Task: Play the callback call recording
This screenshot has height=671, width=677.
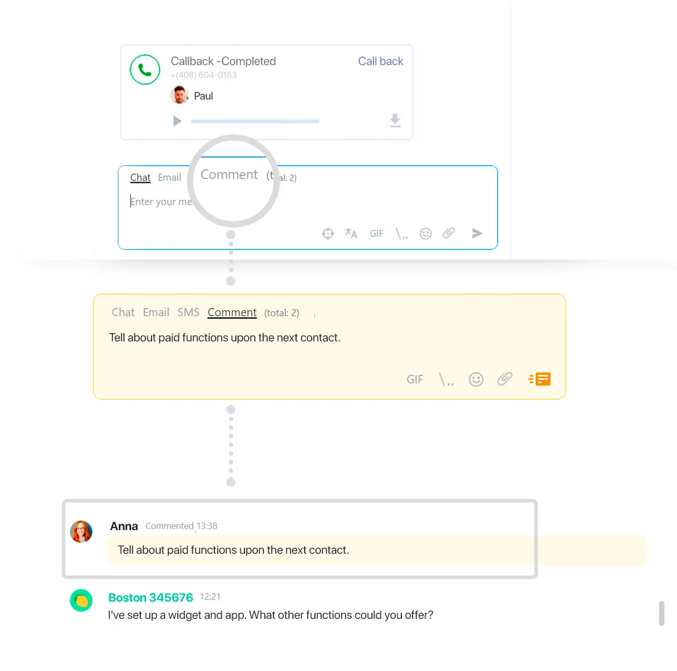Action: click(177, 121)
